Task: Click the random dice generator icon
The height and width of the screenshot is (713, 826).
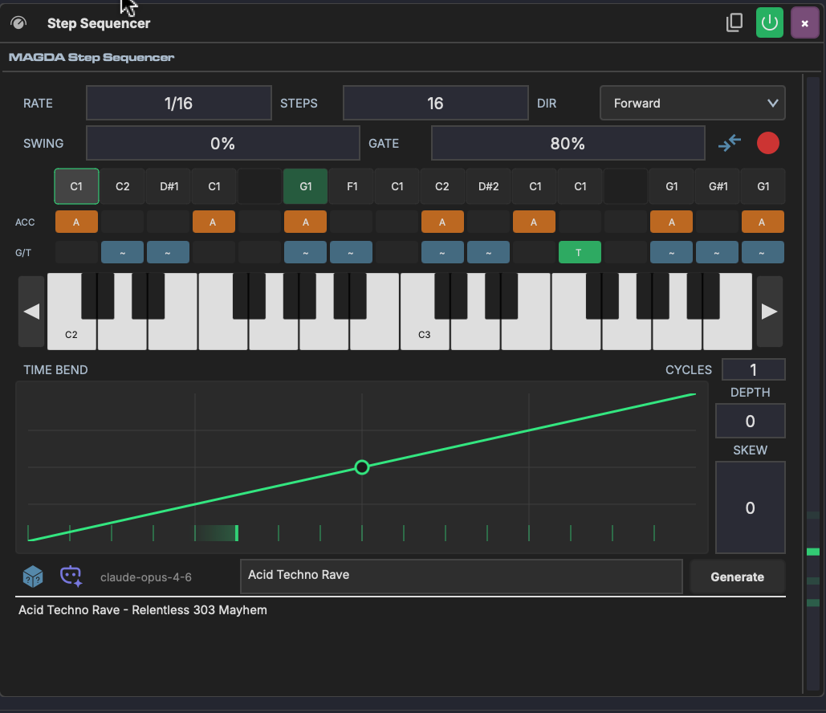Action: click(x=32, y=576)
